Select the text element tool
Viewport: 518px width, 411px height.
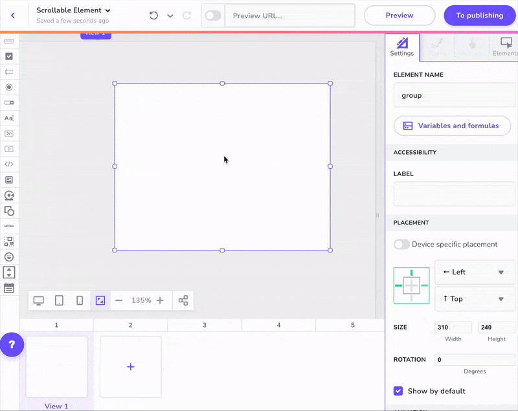coord(9,118)
